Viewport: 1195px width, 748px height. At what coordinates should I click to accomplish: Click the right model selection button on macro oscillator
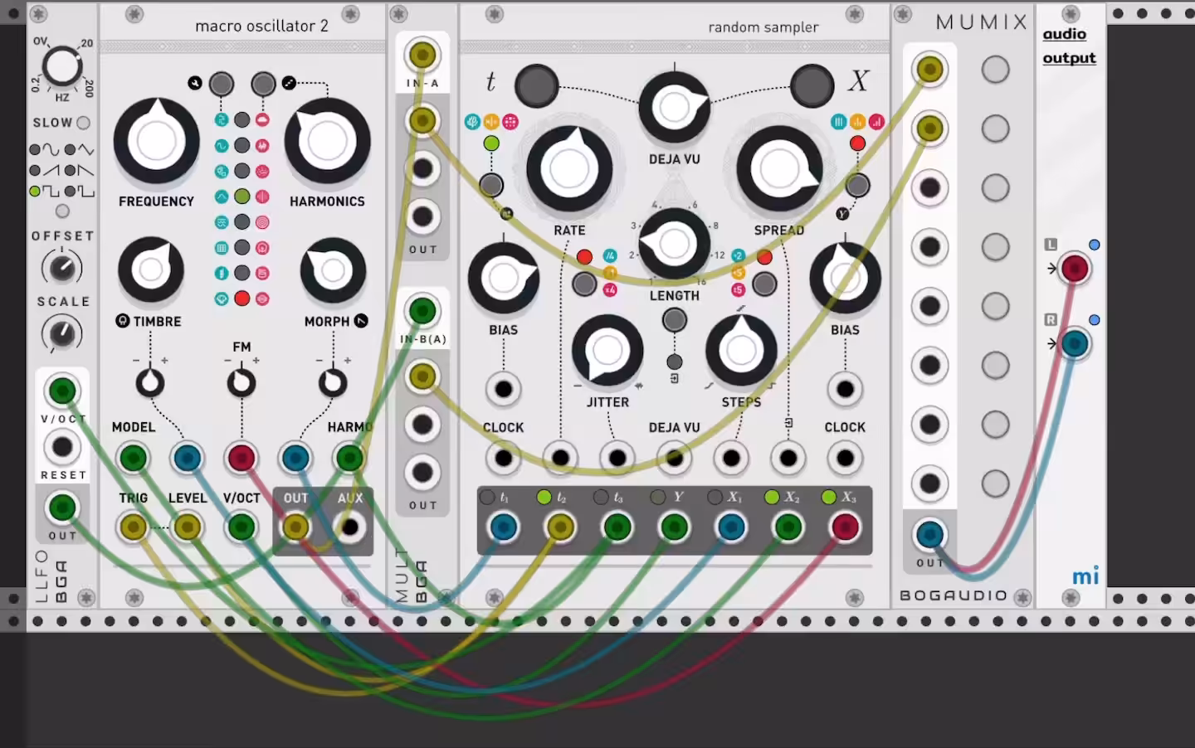click(x=263, y=84)
